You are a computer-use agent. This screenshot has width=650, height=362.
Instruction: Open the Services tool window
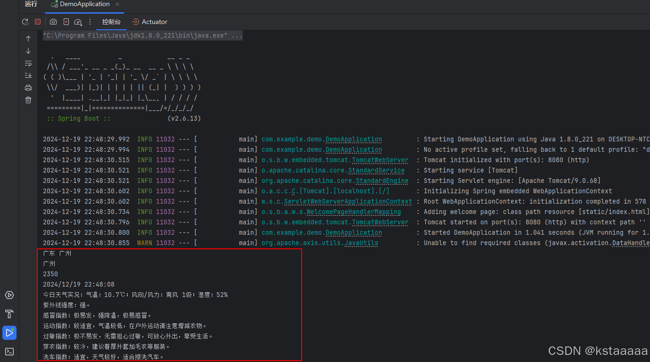click(x=9, y=295)
